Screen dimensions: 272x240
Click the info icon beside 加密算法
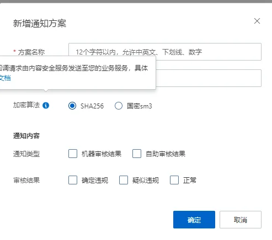pyautogui.click(x=46, y=106)
